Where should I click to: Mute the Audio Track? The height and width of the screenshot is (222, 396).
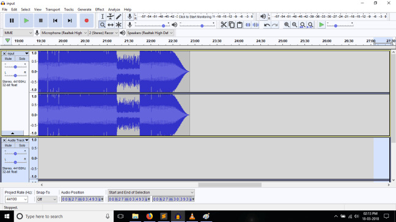click(8, 145)
